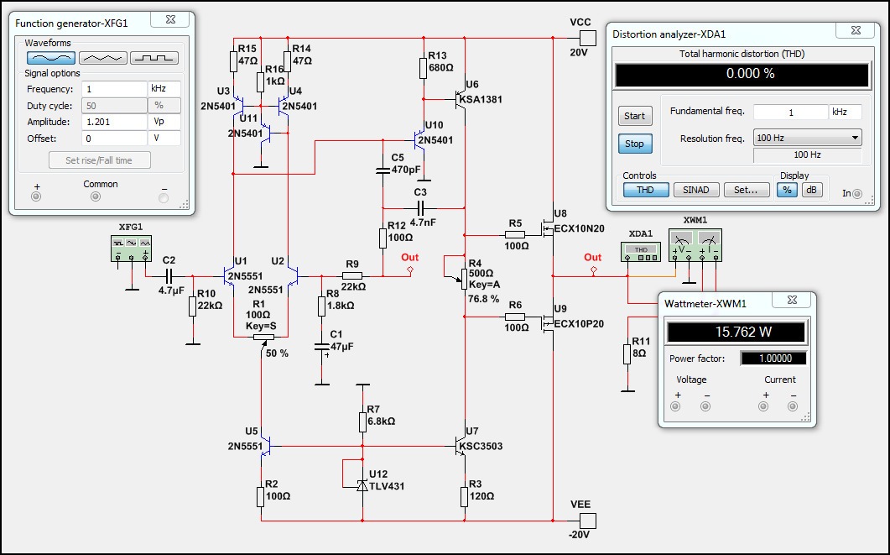Open the Set... settings button

[747, 190]
